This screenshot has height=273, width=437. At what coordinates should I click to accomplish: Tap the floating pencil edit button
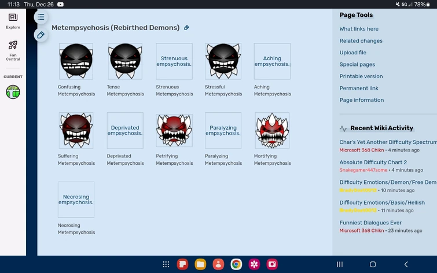pos(41,35)
